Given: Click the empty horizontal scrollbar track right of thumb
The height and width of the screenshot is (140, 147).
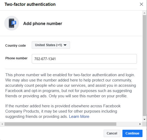Looking at the screenshot, I should point(127,124).
